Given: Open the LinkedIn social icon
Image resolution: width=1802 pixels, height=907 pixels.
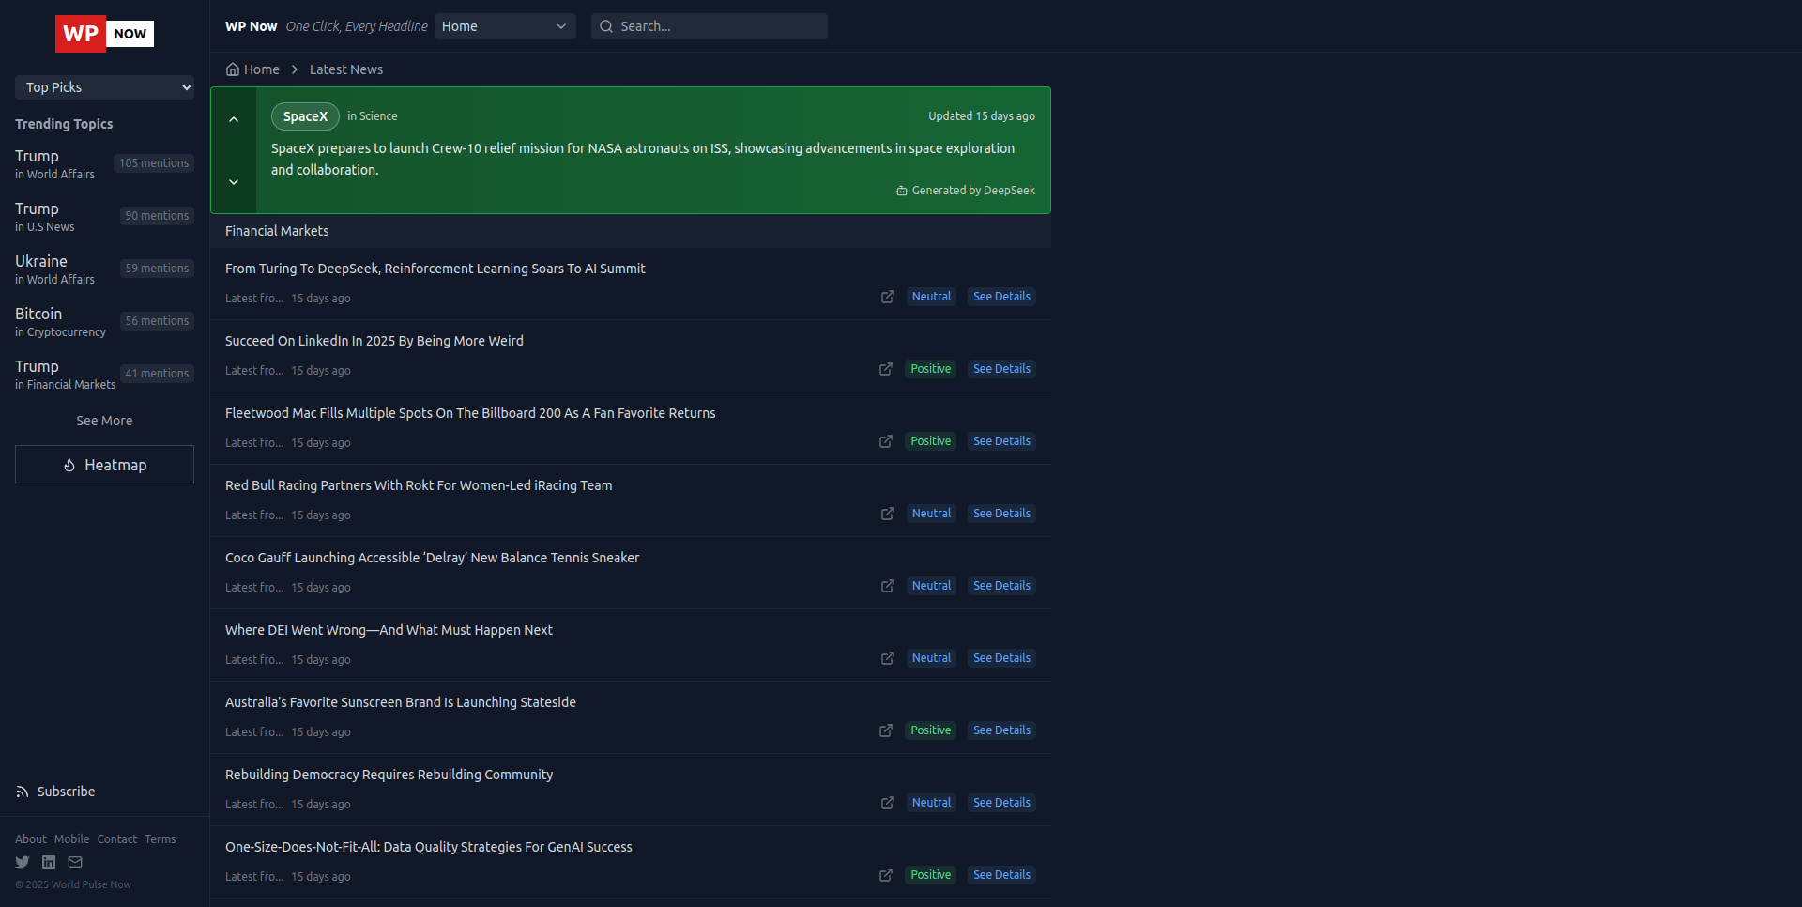Looking at the screenshot, I should pos(49,862).
